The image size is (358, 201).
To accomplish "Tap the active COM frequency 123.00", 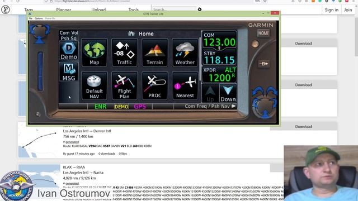I will [x=219, y=40].
